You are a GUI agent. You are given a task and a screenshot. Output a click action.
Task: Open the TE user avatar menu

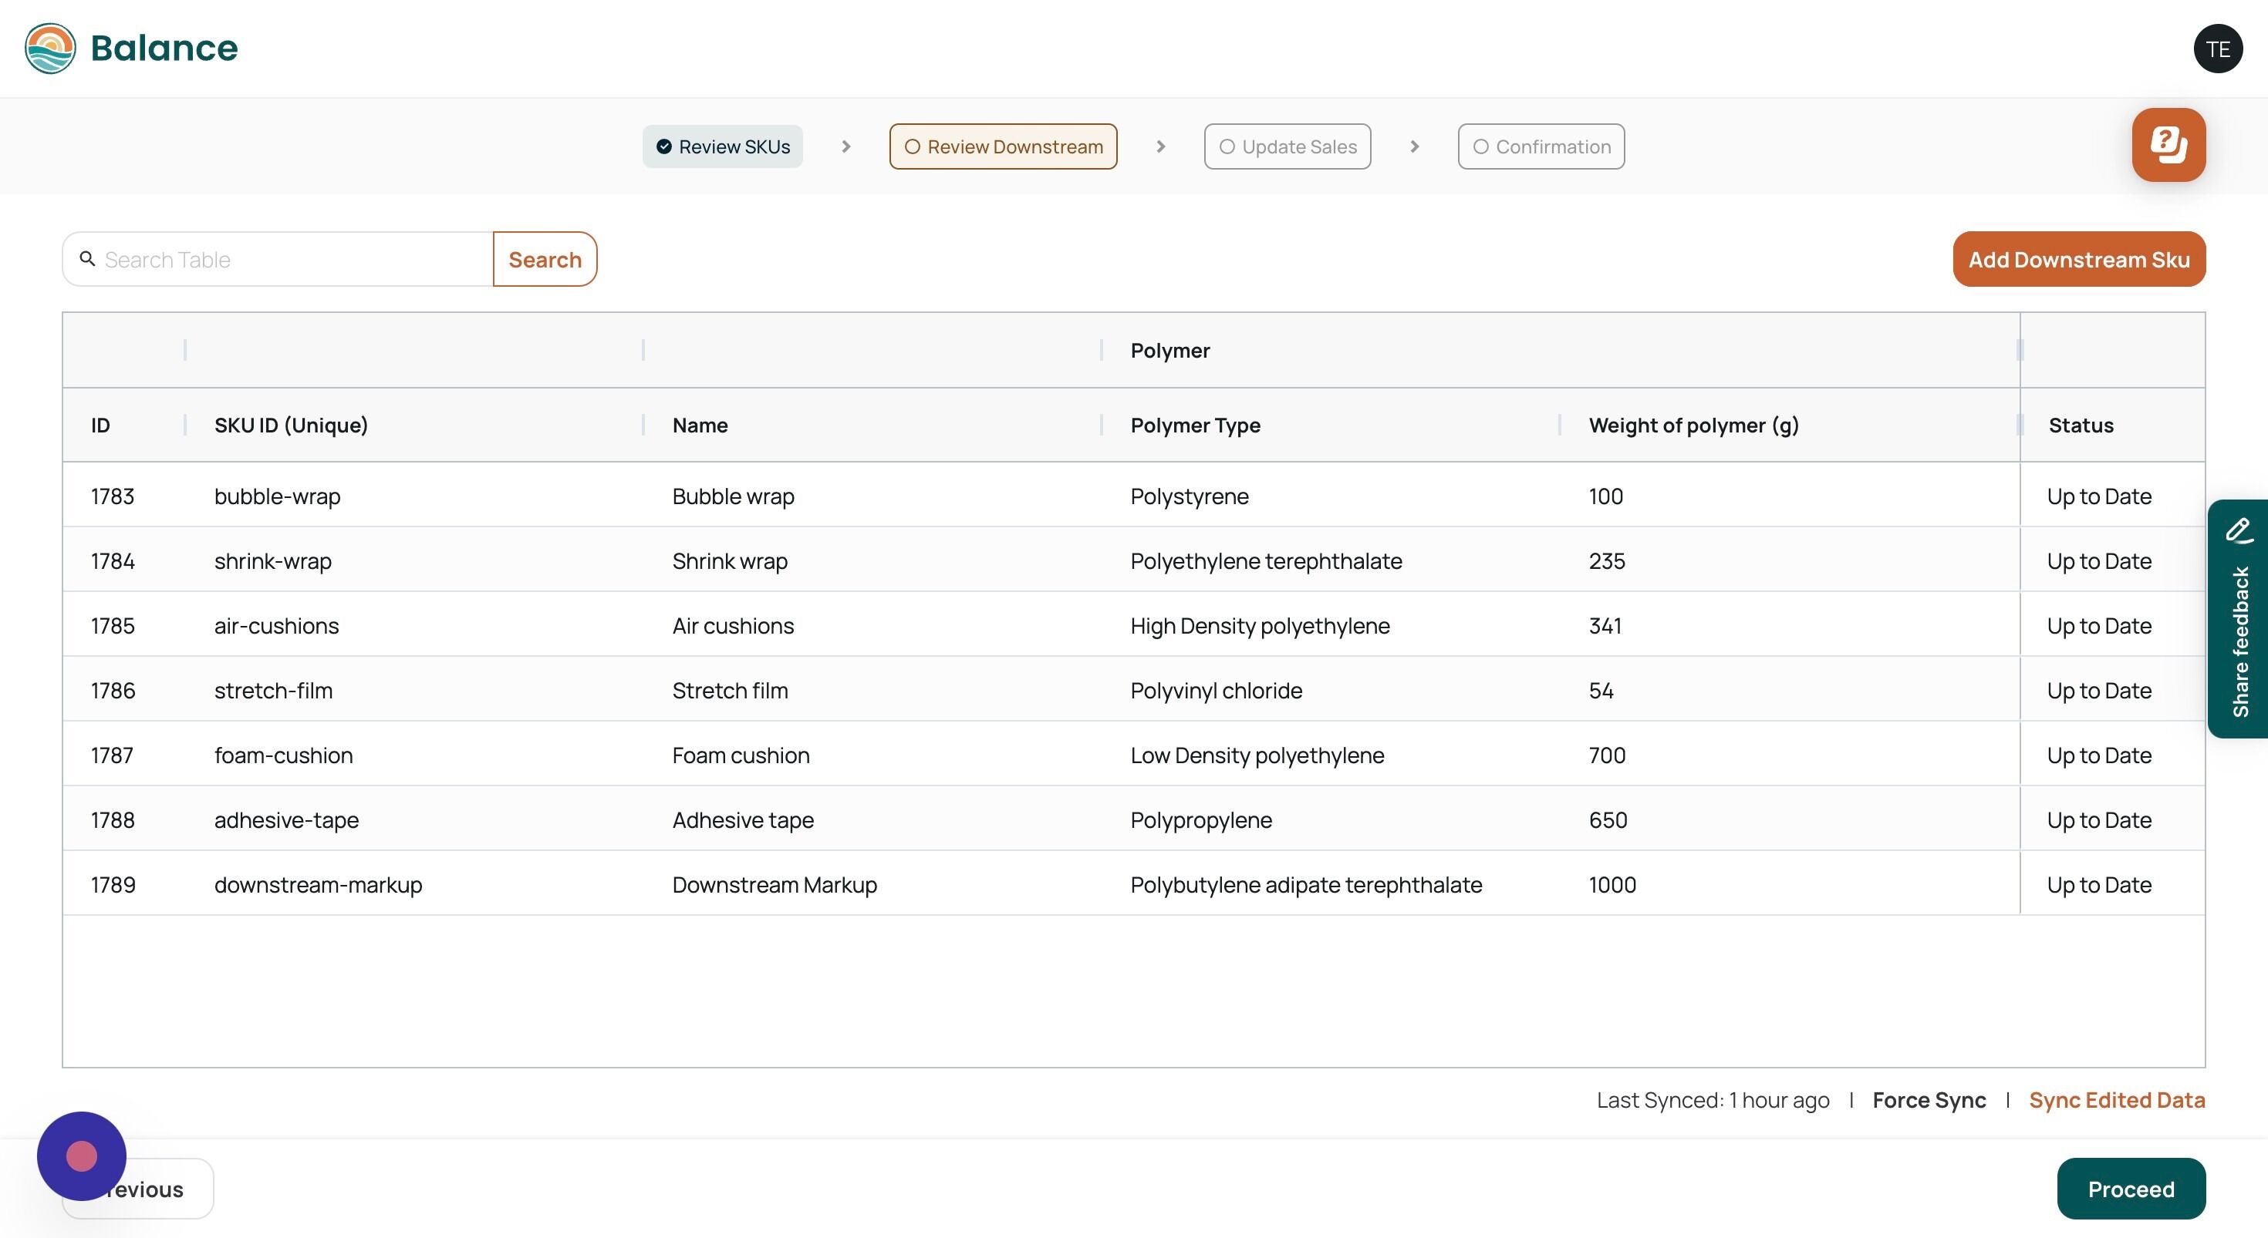(x=2217, y=49)
